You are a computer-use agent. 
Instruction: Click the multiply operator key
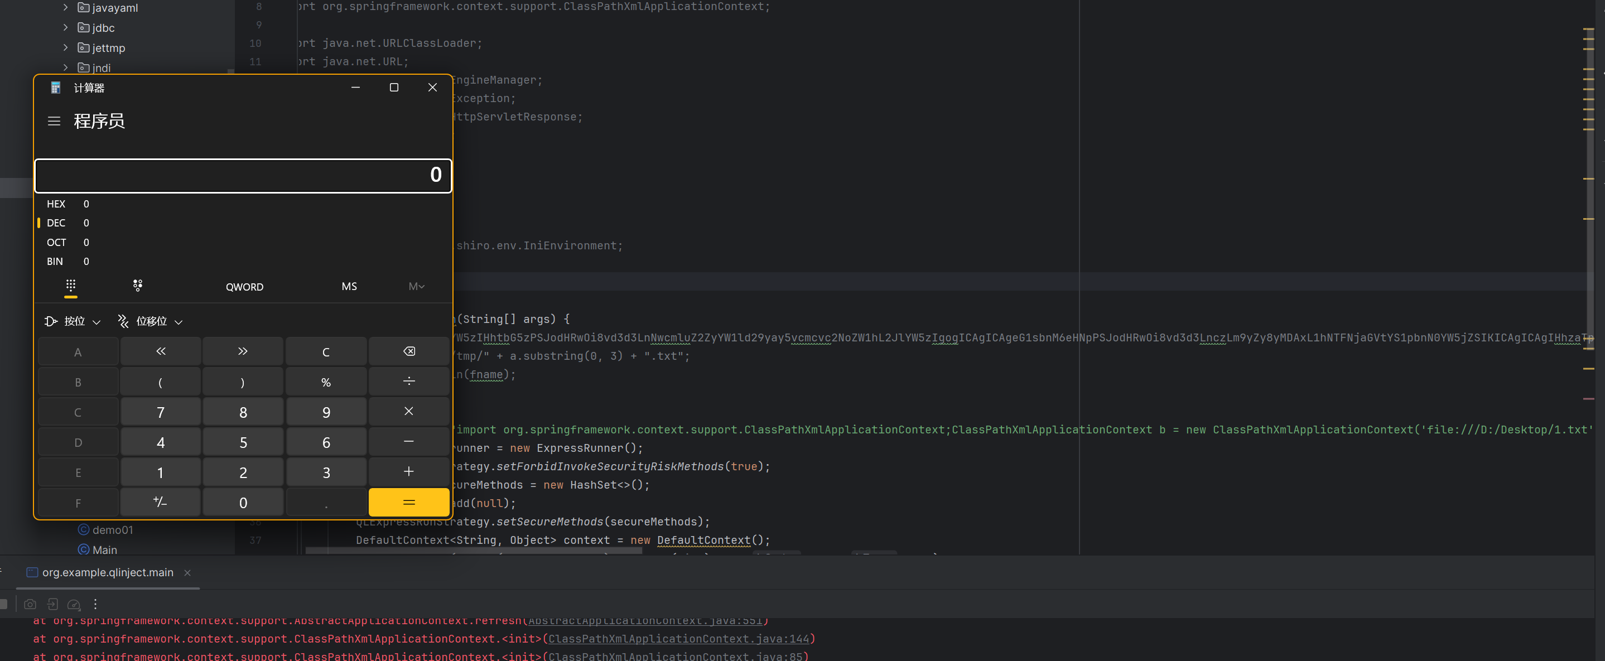click(409, 412)
